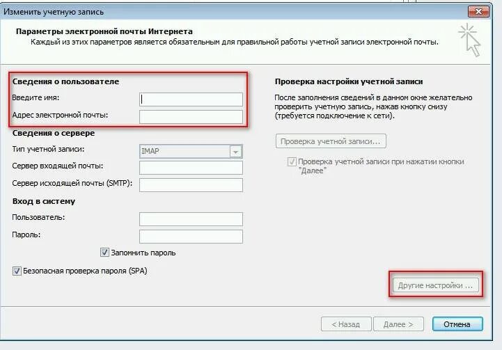502x350 pixels.
Task: Click the 'Тип учетной записи:' label
Action: [x=48, y=149]
